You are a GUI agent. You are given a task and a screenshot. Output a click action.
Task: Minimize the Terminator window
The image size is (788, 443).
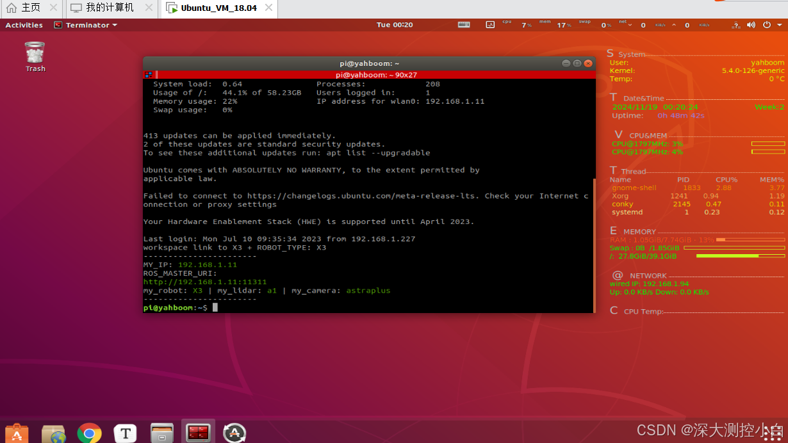tap(566, 63)
